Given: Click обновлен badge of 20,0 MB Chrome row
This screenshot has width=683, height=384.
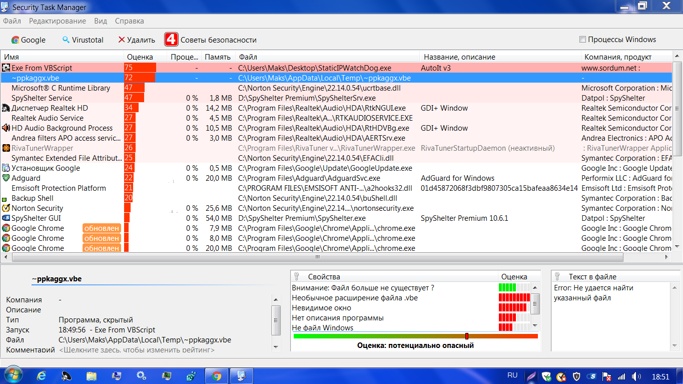Looking at the screenshot, I should (102, 248).
